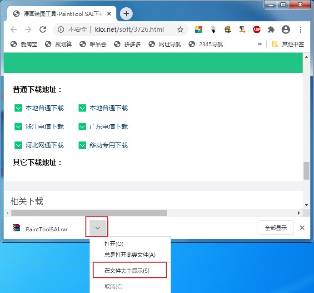
Task: Click the first 本地普通下载 link
Action: coord(45,108)
